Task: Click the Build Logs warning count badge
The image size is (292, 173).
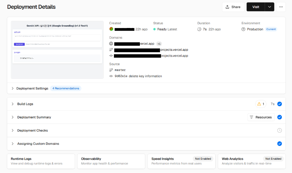Action: click(x=261, y=104)
